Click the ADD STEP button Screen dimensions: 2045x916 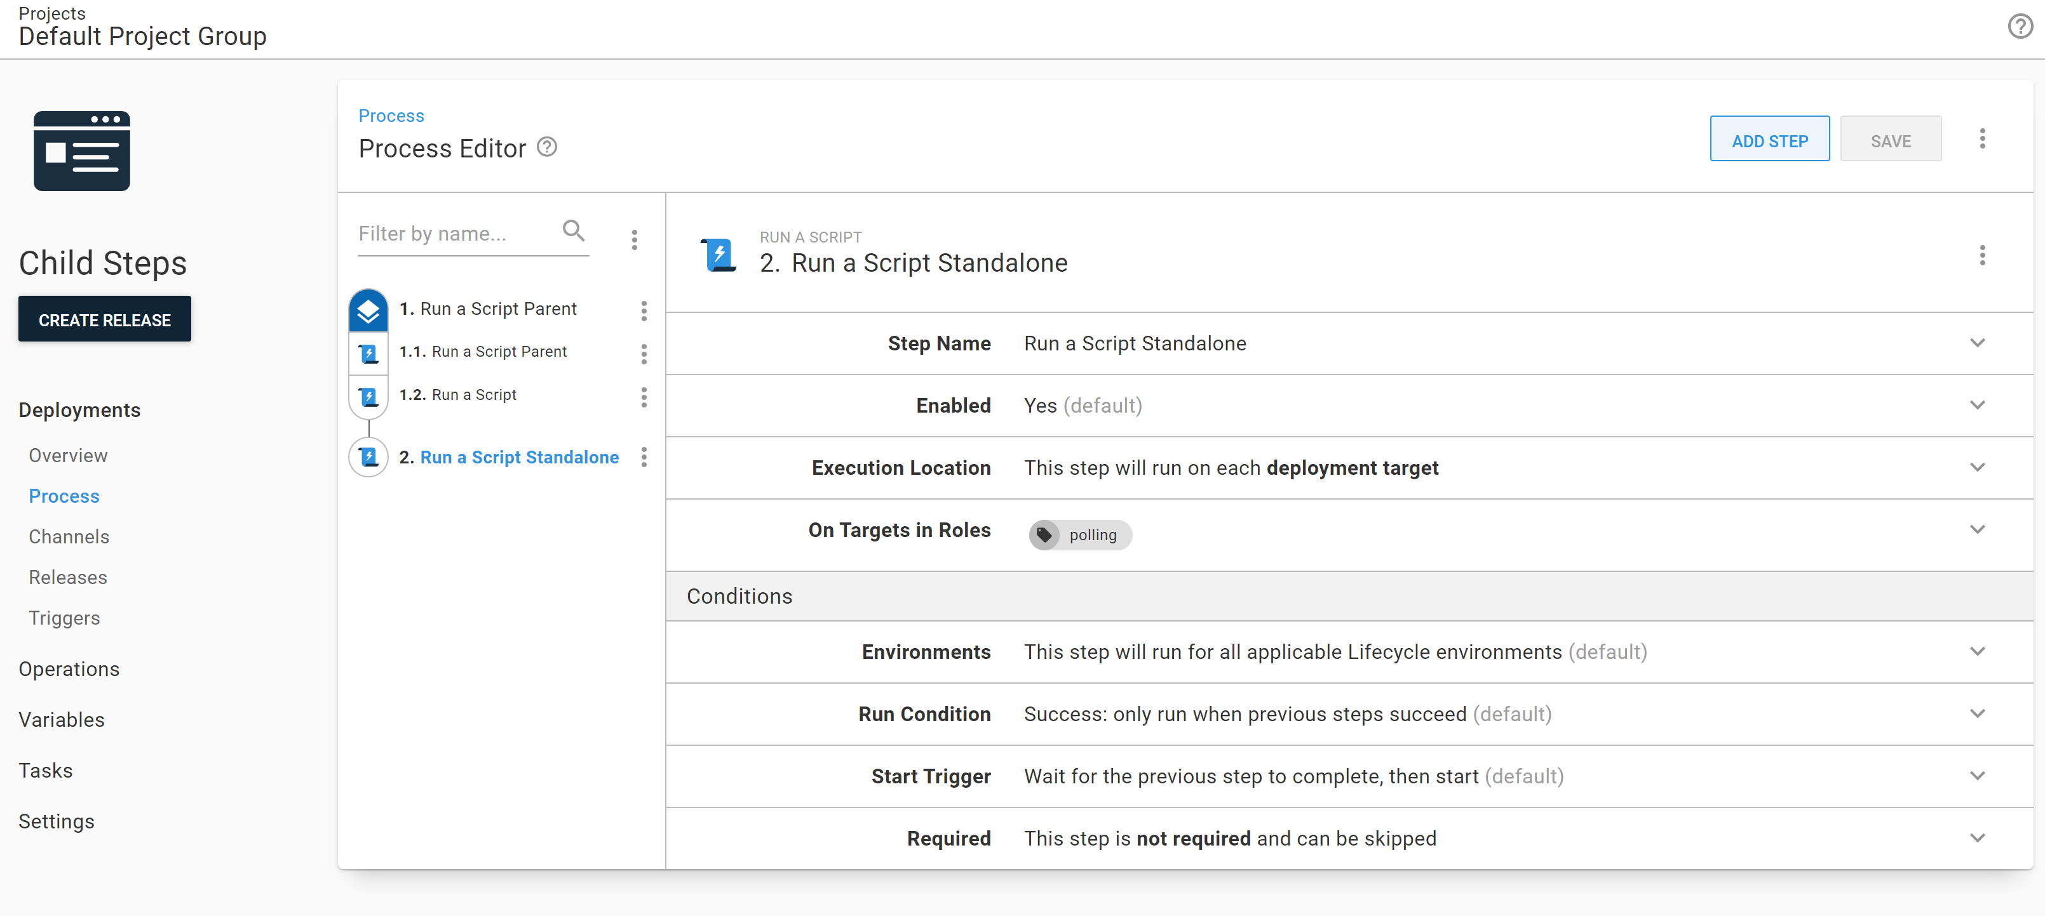(1769, 140)
